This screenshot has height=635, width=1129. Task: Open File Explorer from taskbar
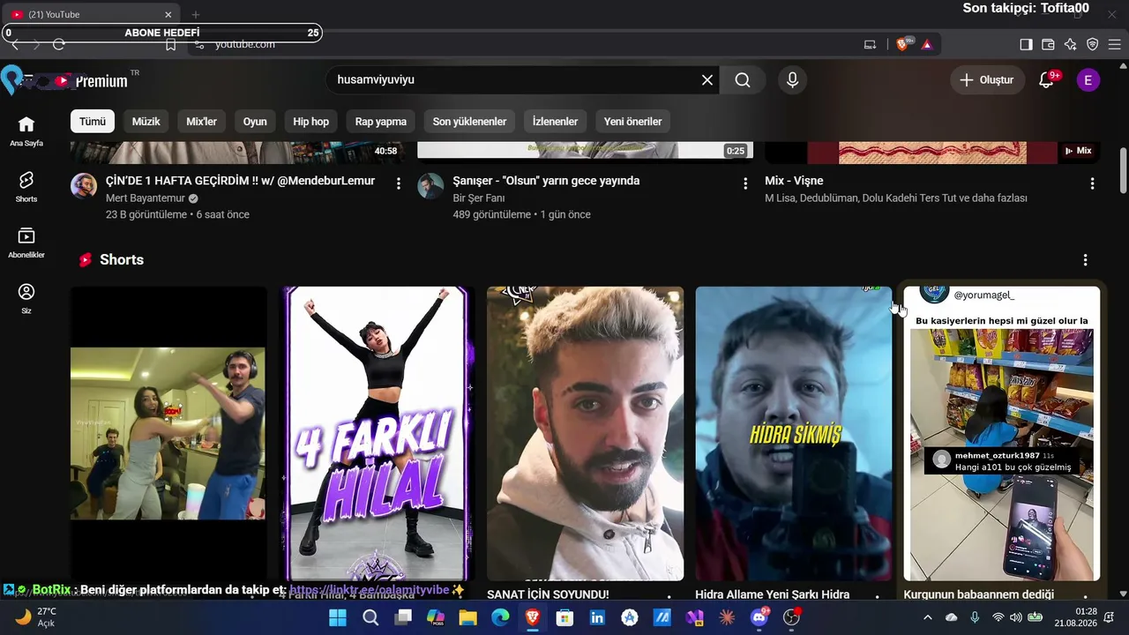pyautogui.click(x=467, y=617)
